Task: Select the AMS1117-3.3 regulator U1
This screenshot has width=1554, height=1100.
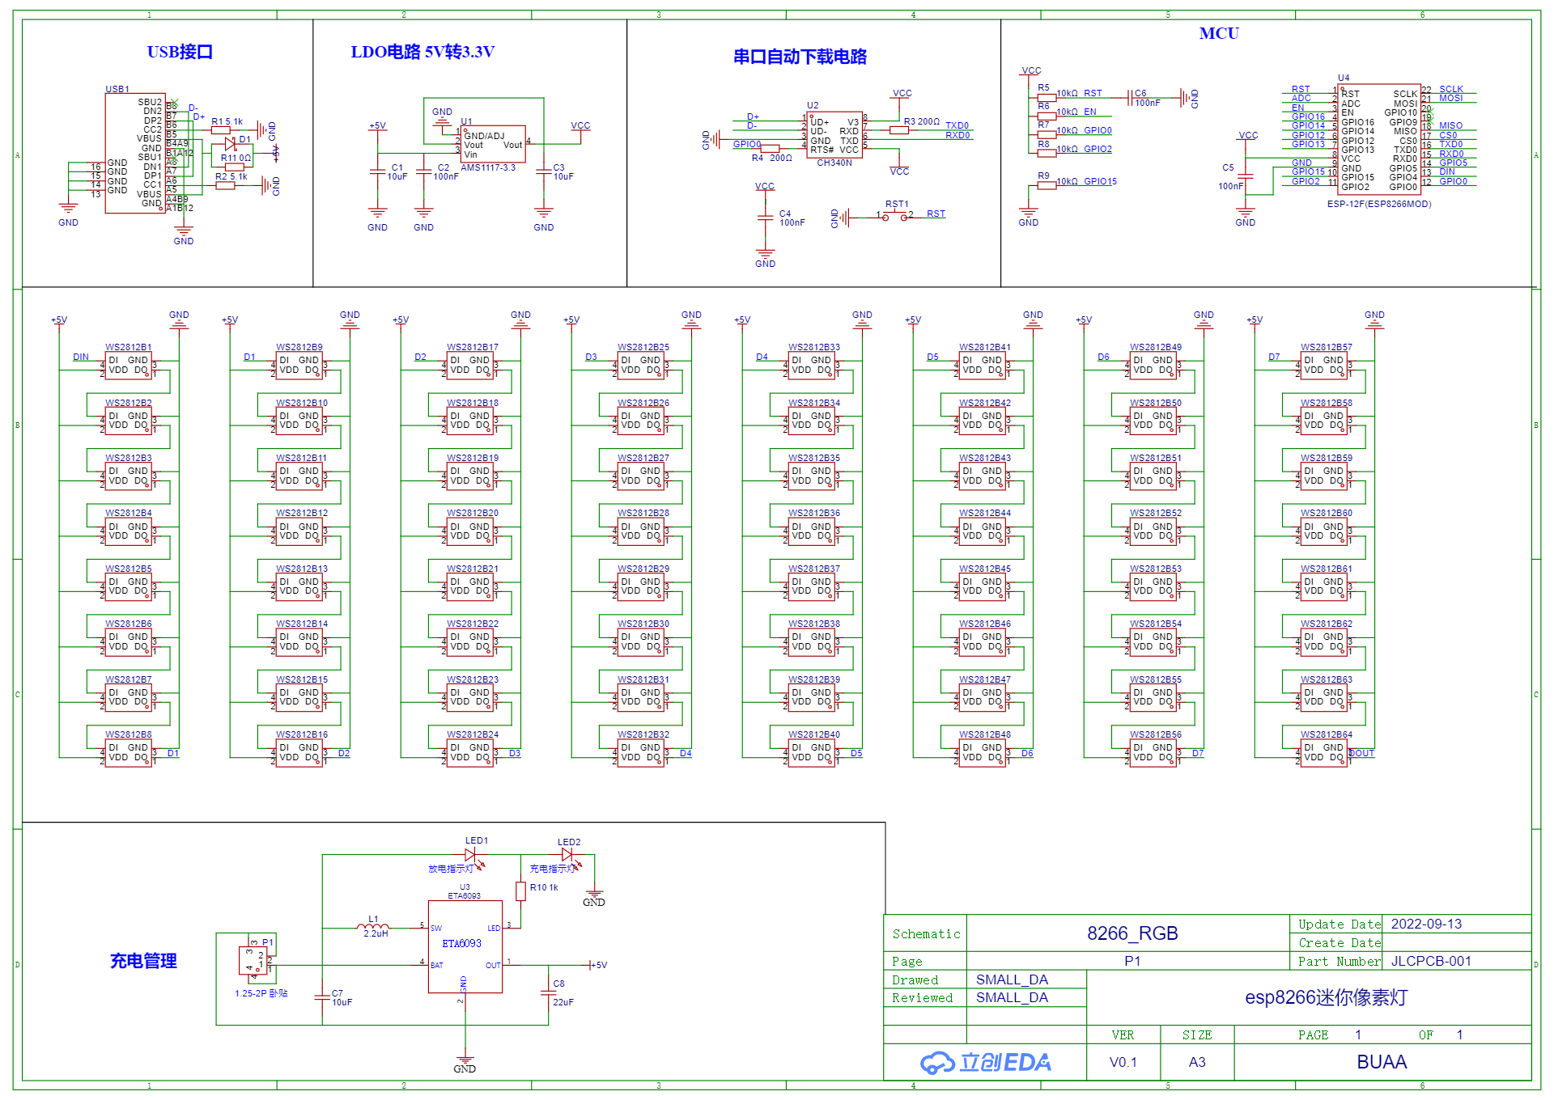Action: pyautogui.click(x=494, y=145)
